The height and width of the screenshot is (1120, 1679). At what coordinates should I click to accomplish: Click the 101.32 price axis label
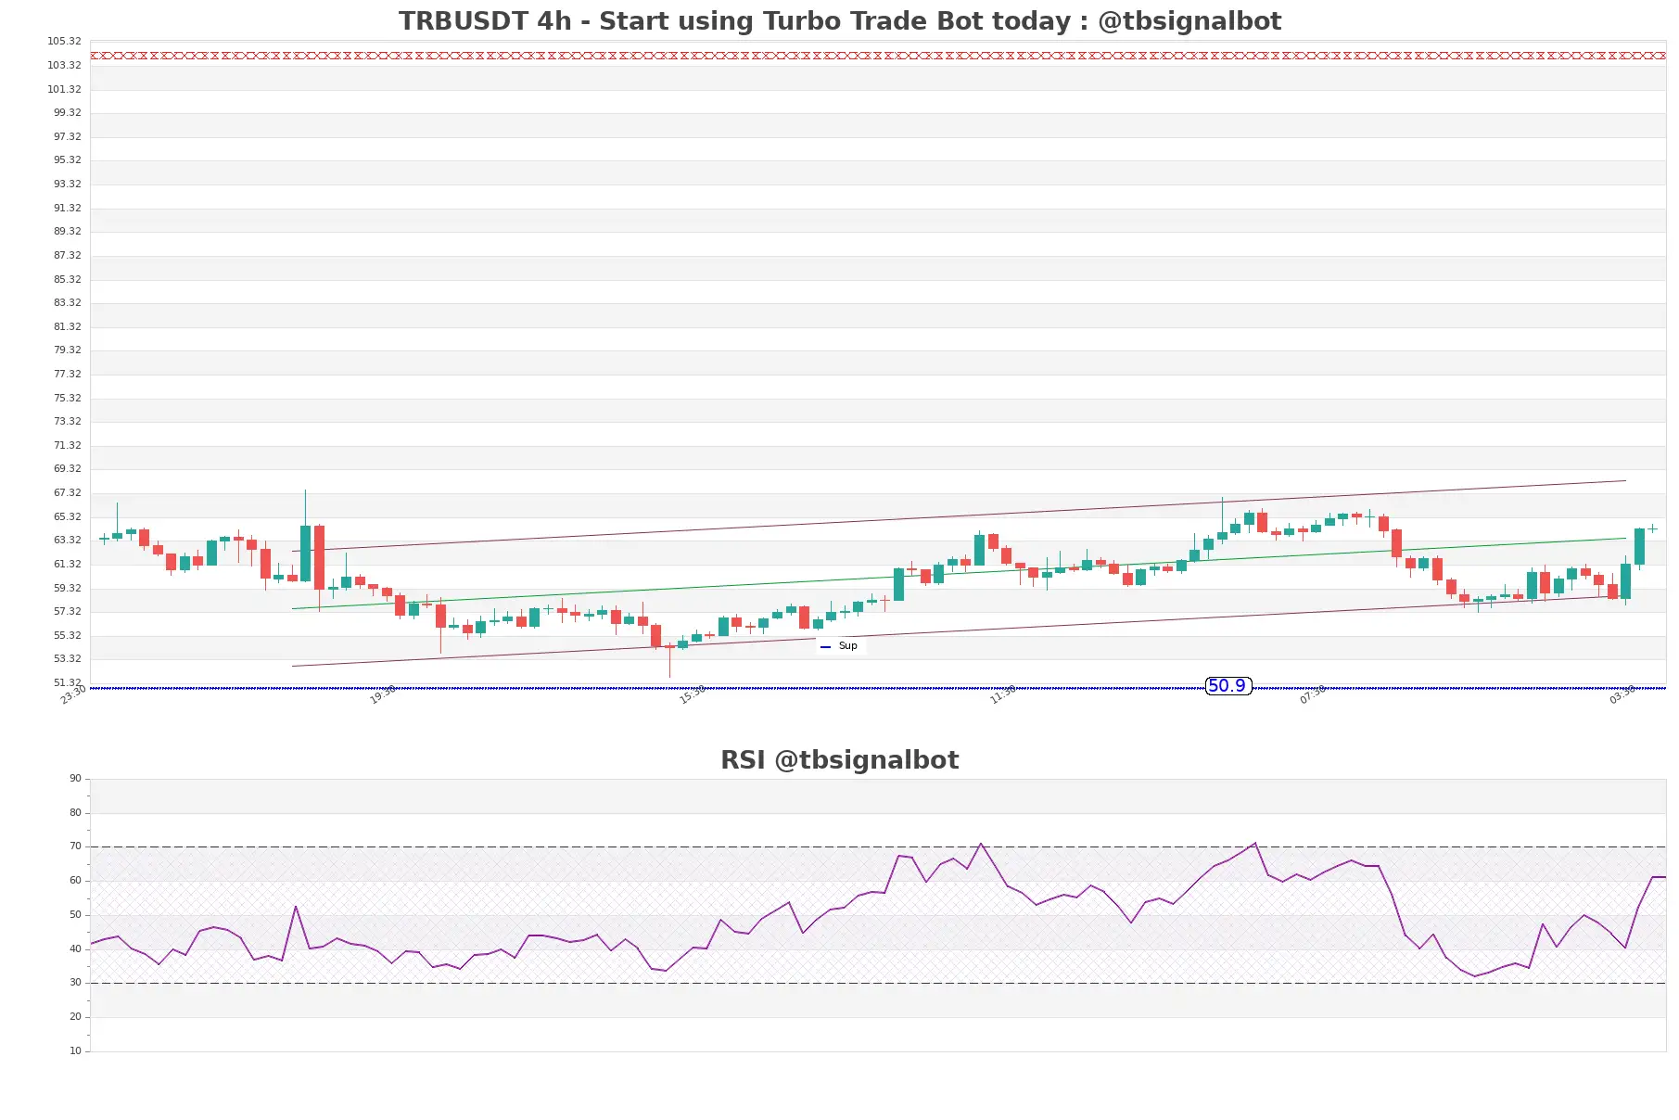[65, 90]
